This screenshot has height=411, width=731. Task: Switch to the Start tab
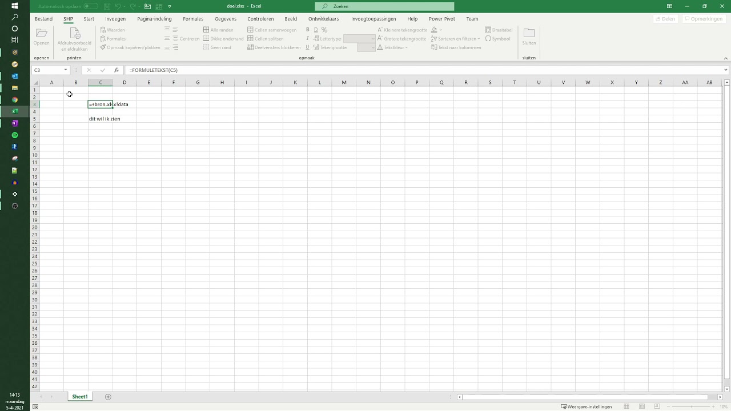(x=89, y=19)
